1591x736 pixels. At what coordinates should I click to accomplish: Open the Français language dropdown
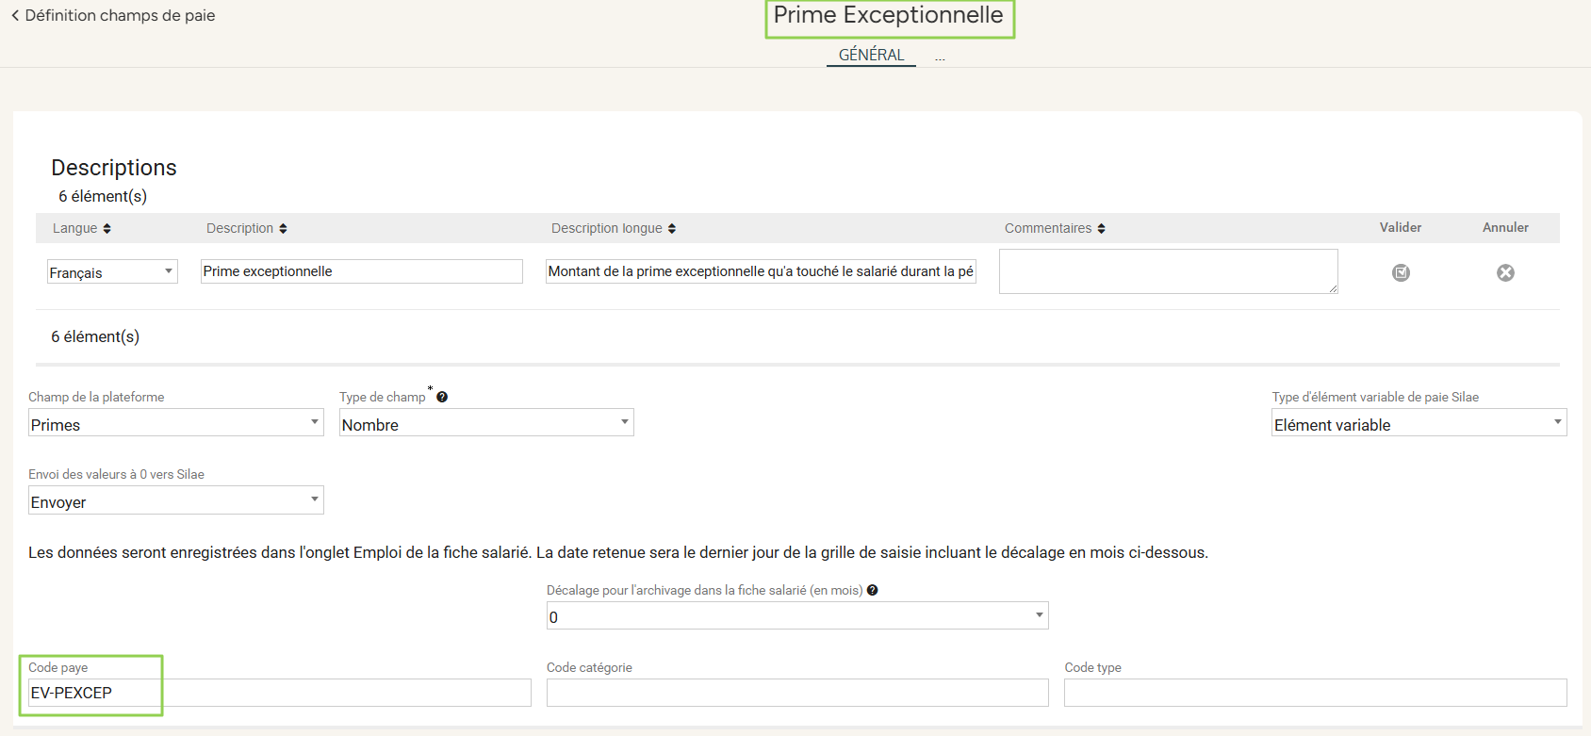click(112, 271)
